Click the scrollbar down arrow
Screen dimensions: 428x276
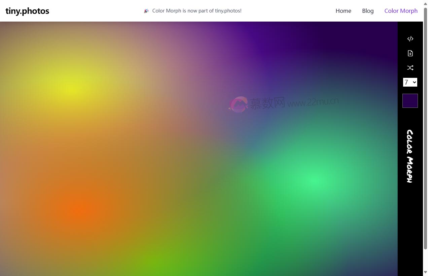coord(425,272)
